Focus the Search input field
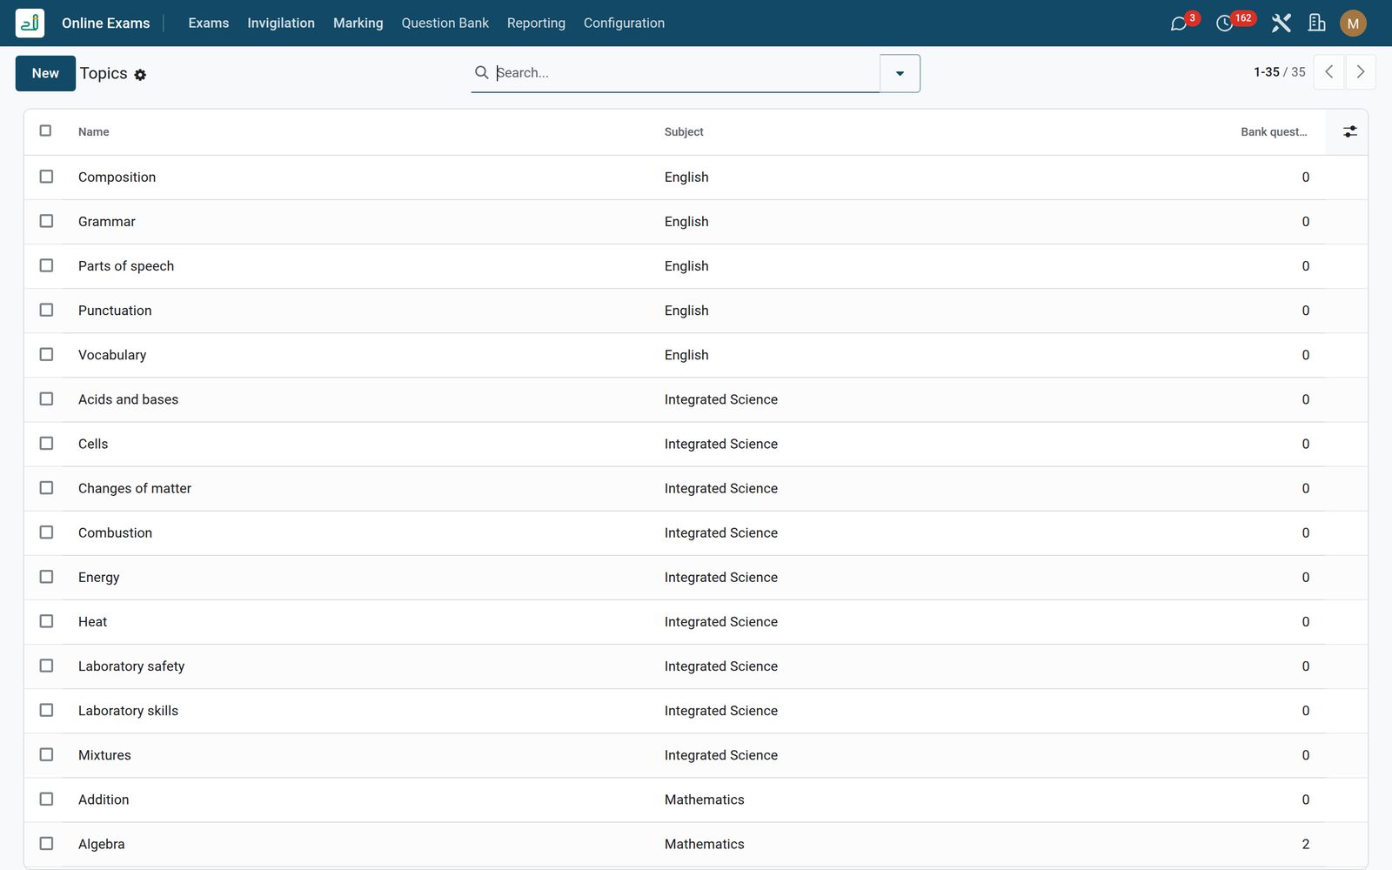 (686, 73)
